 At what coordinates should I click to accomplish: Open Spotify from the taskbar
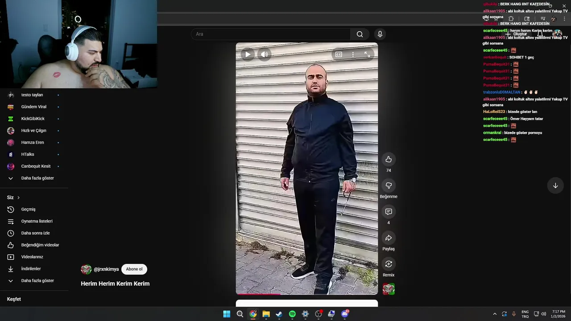click(292, 314)
